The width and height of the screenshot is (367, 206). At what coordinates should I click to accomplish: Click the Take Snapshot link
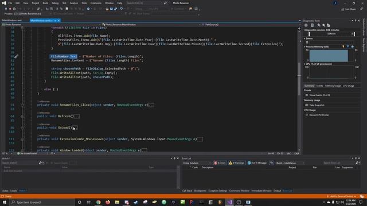point(317,105)
